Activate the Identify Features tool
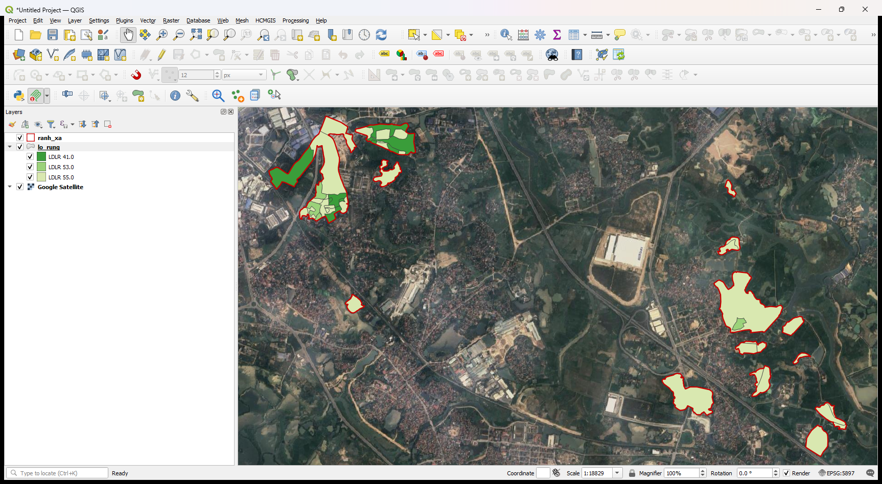Image resolution: width=882 pixels, height=484 pixels. [506, 35]
